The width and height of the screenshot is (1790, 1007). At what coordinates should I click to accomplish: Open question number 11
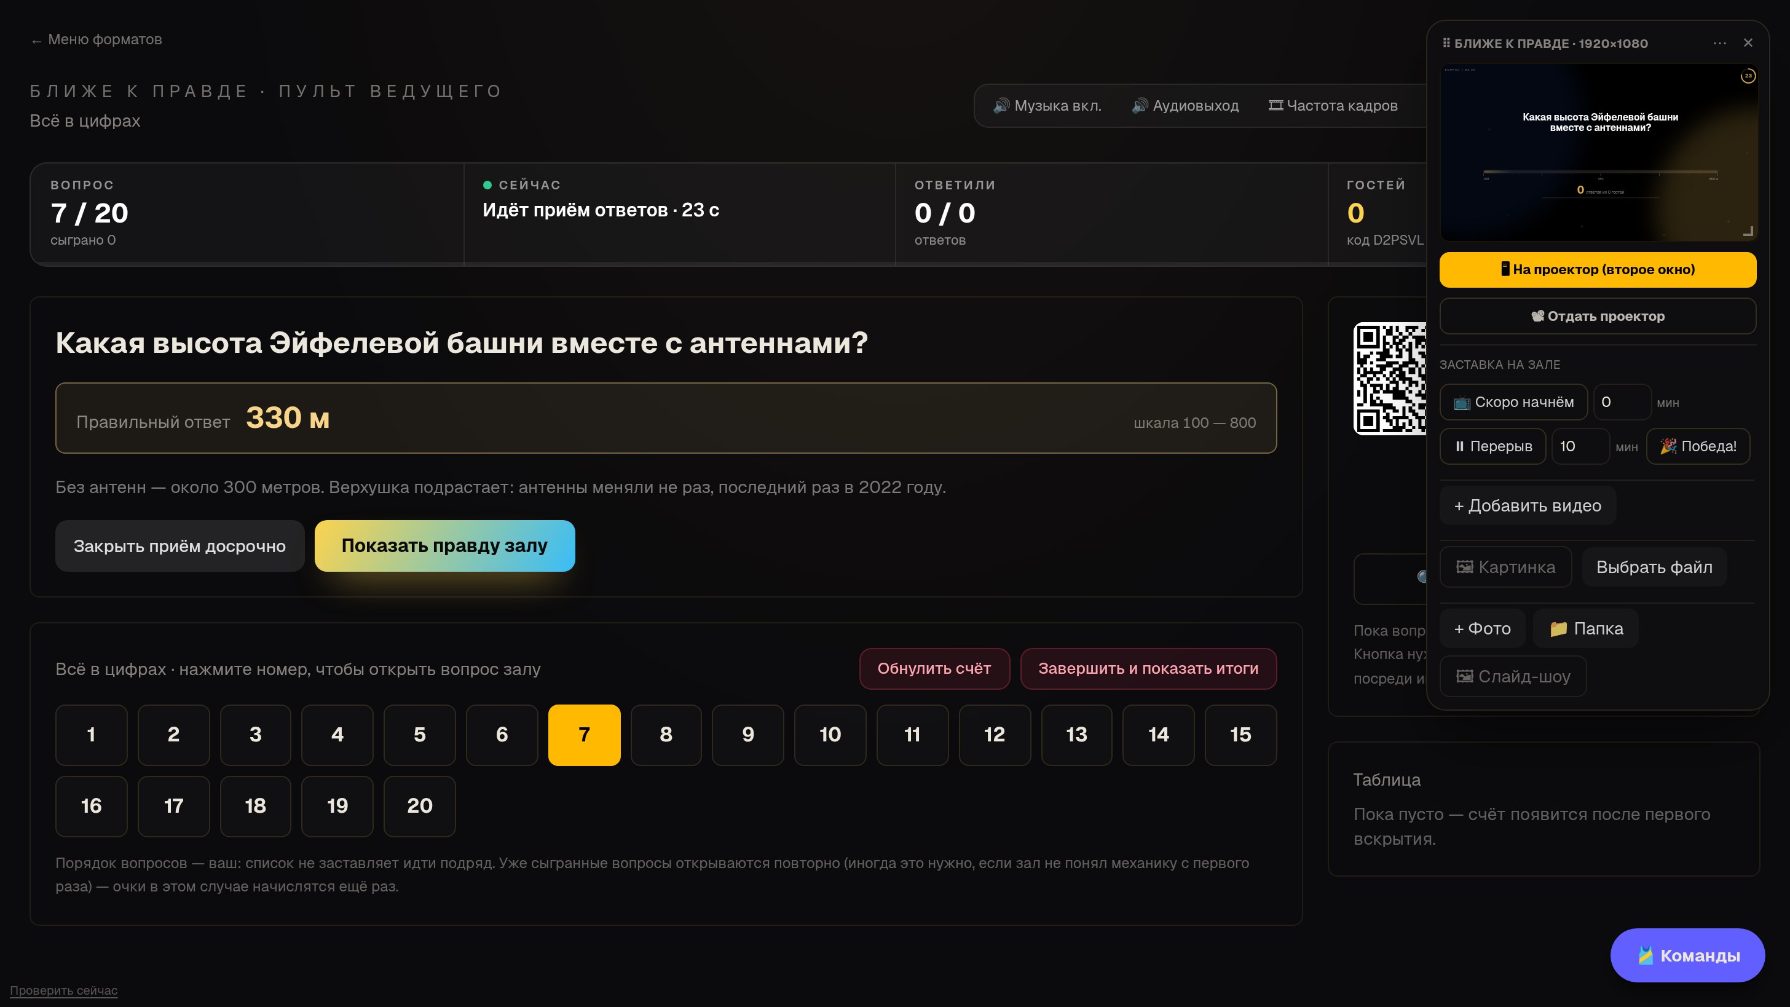pos(912,735)
